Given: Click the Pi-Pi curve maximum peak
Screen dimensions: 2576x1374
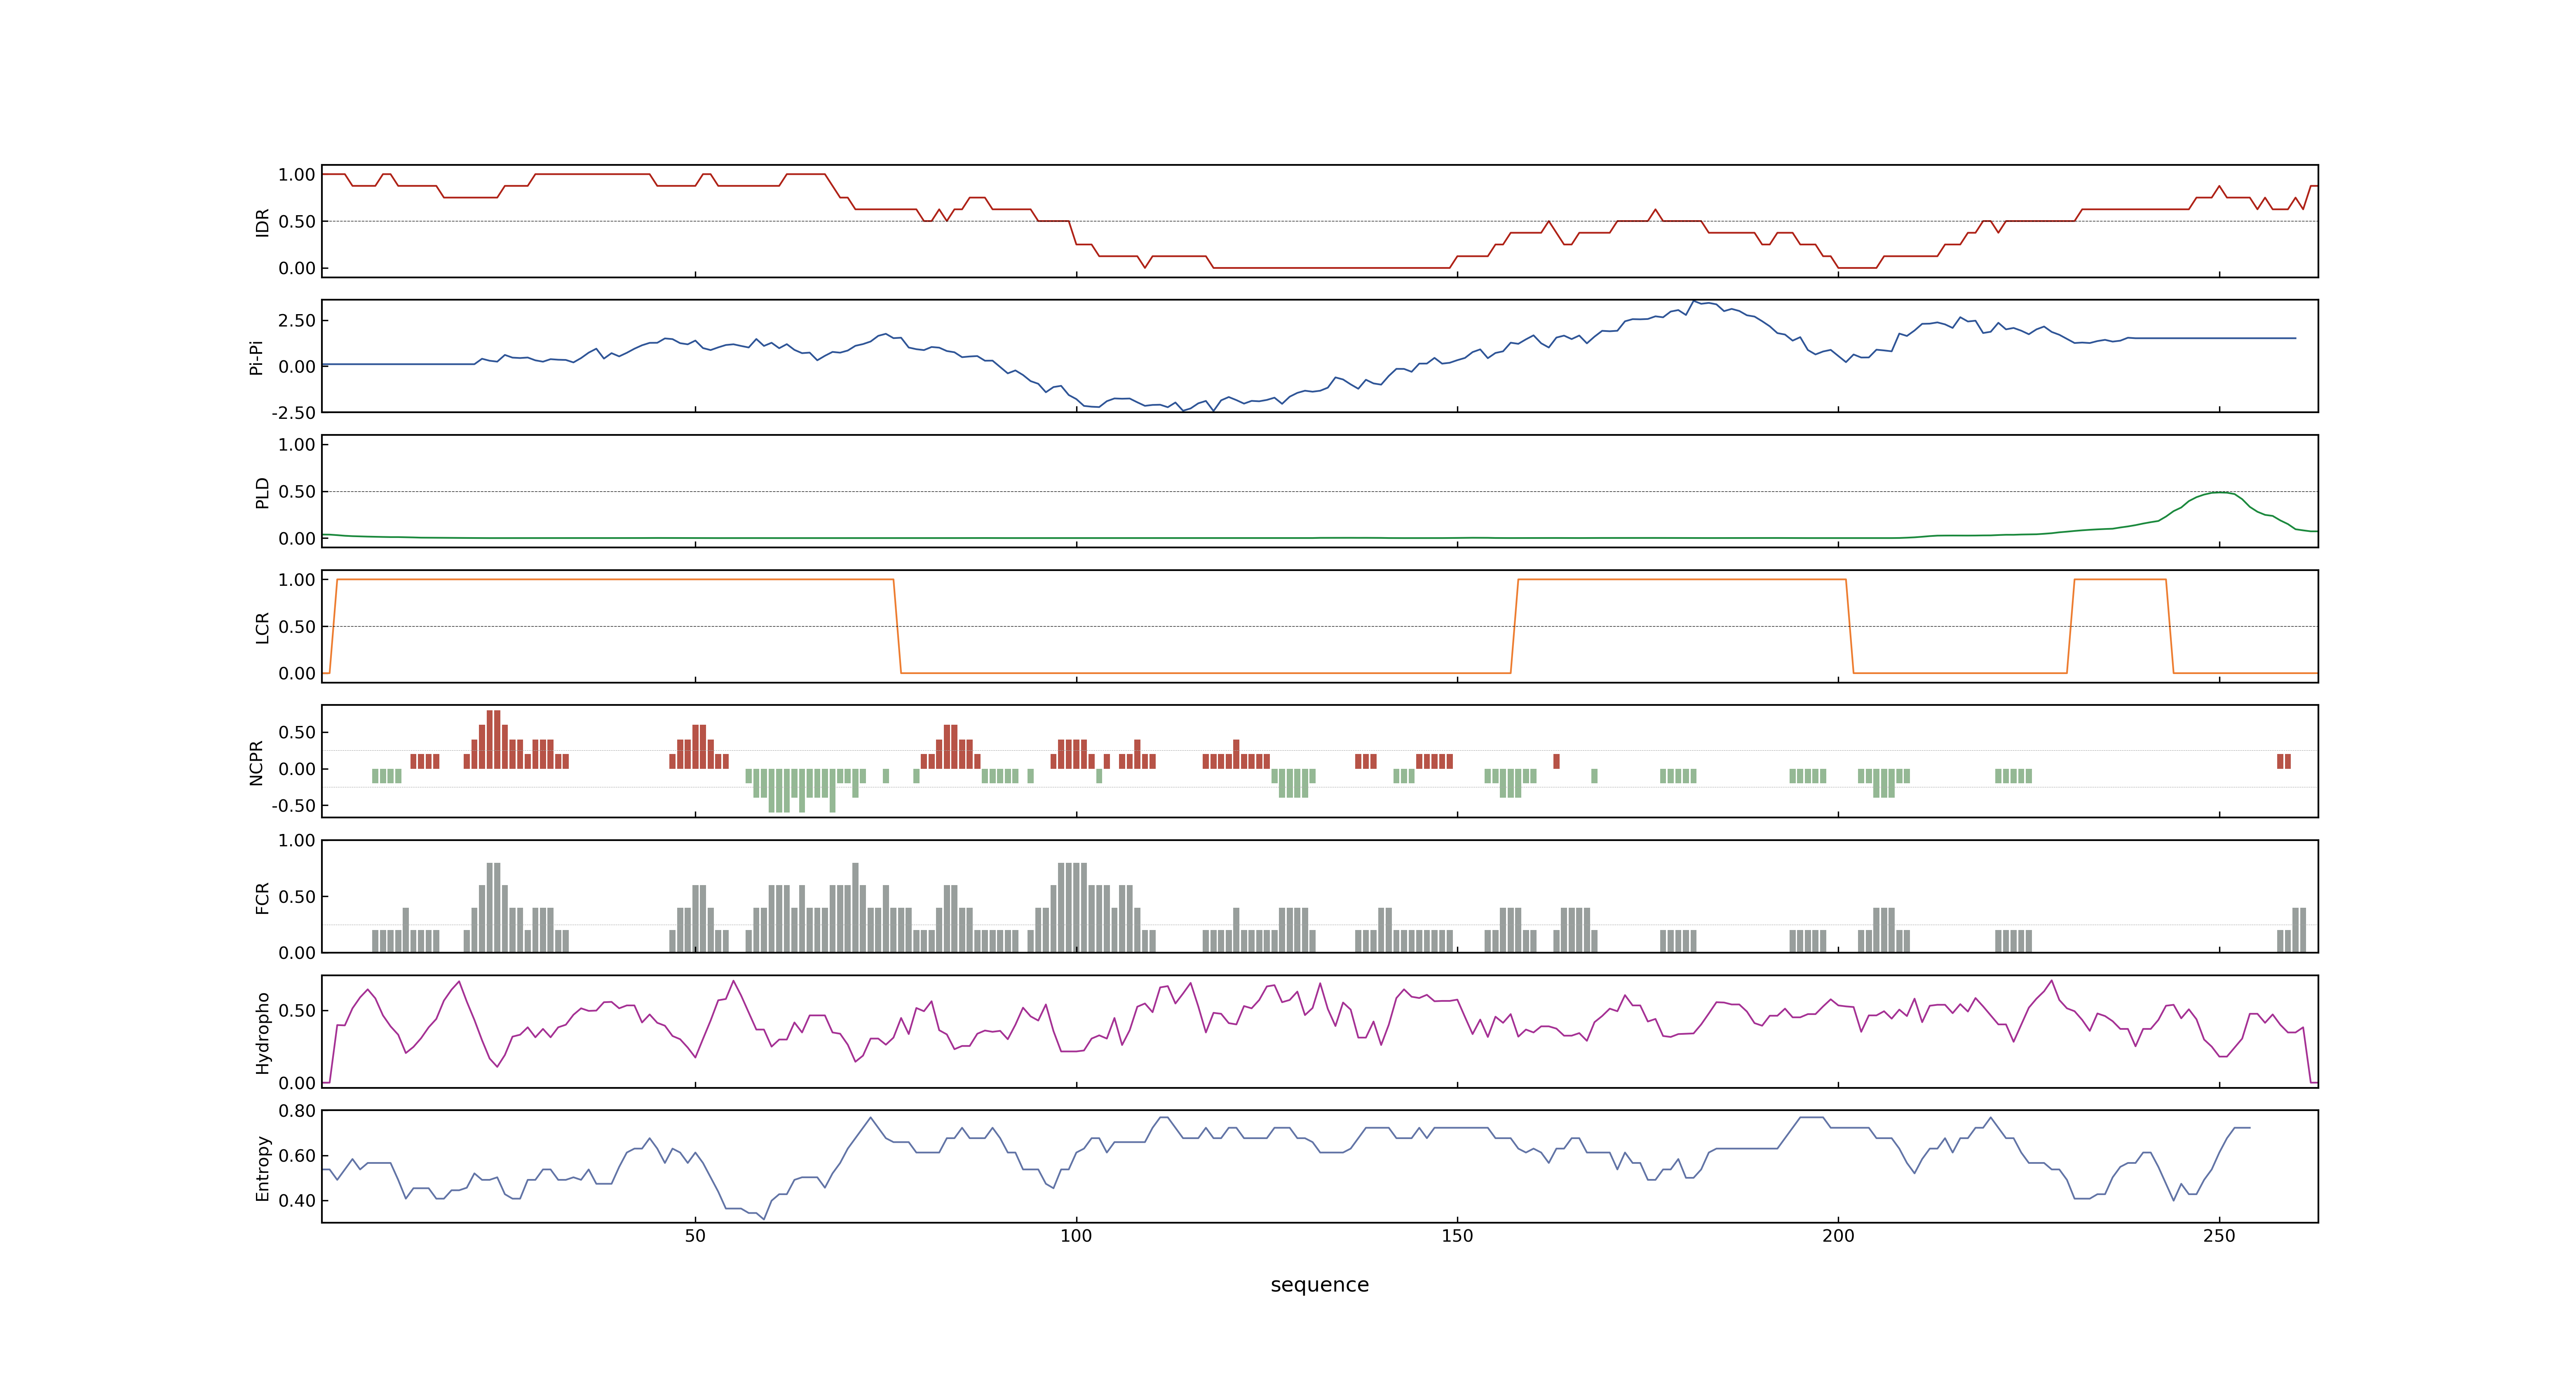Looking at the screenshot, I should tap(1694, 301).
